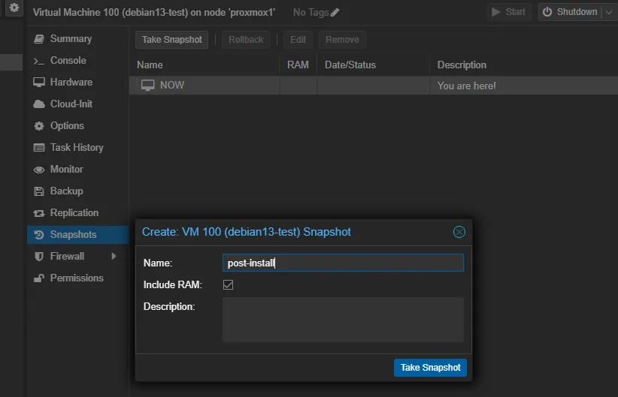Edit tags using the pencil icon
The image size is (618, 397).
click(x=335, y=13)
